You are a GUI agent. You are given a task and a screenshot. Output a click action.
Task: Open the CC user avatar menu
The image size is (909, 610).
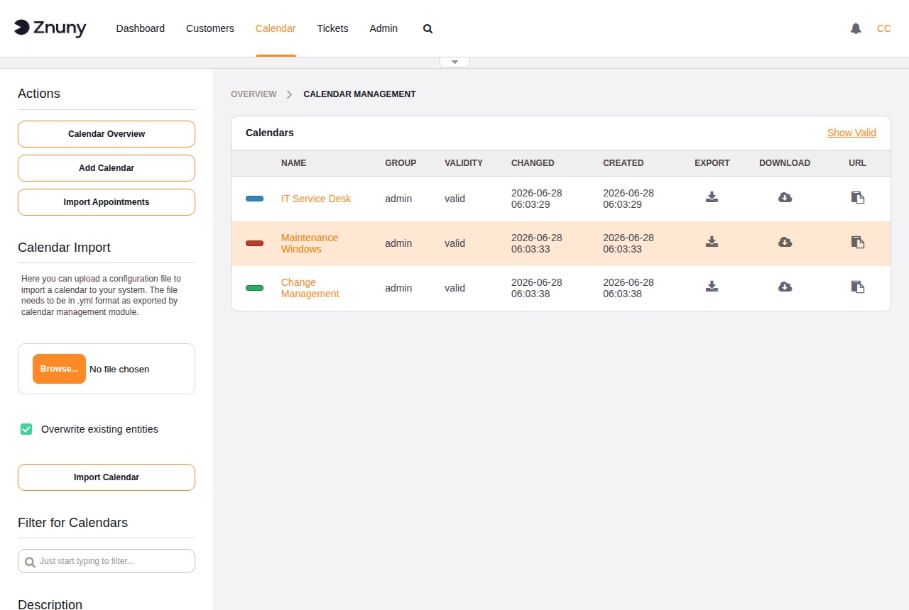click(x=884, y=28)
